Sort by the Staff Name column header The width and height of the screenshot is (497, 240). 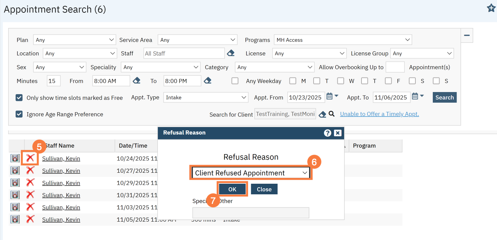(x=60, y=145)
